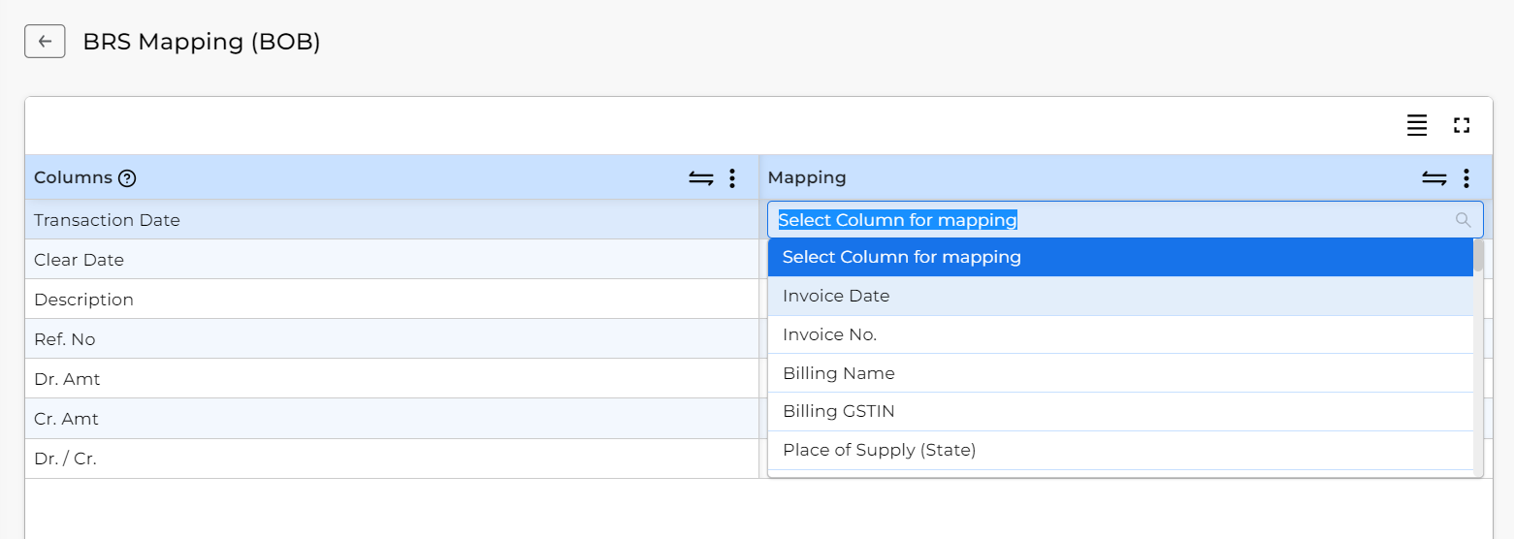Image resolution: width=1514 pixels, height=539 pixels.
Task: Click the Mapping header swap-arrows icon
Action: click(x=1434, y=178)
